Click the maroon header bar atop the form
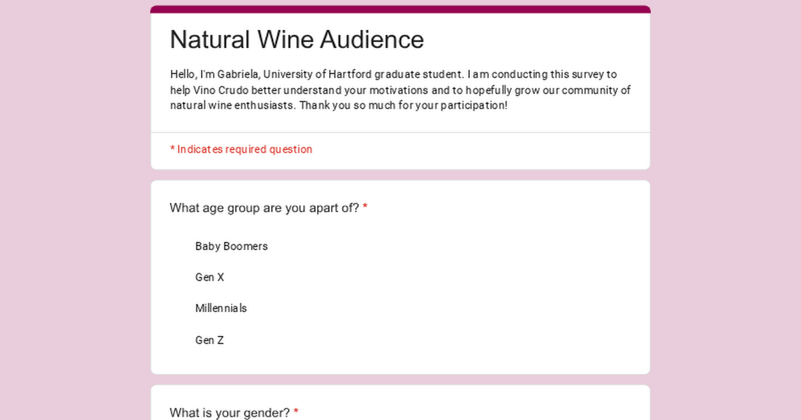Viewport: 801px width, 420px height. coord(400,9)
